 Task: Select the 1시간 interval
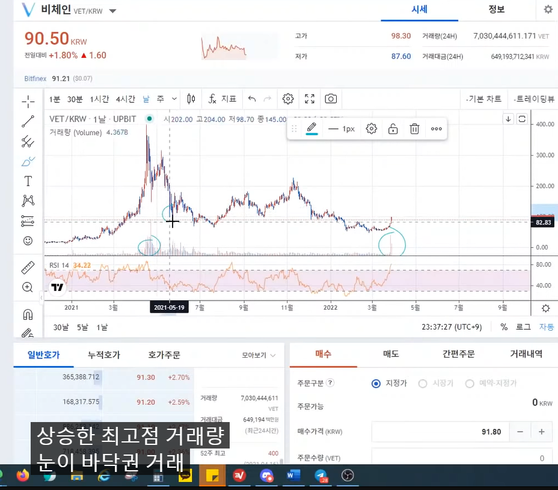coord(99,99)
